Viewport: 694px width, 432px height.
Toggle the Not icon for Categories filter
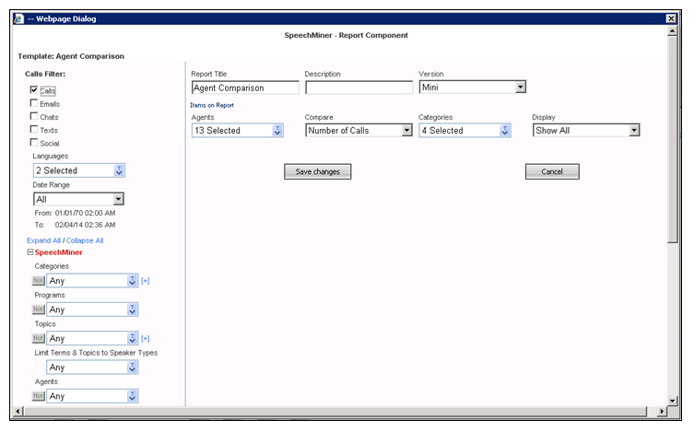point(39,281)
